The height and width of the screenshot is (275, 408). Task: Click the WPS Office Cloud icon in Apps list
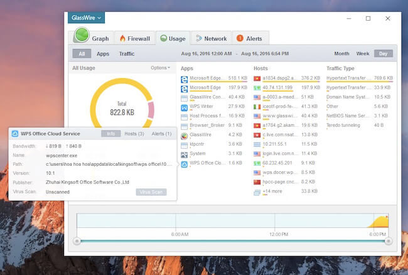click(x=185, y=163)
